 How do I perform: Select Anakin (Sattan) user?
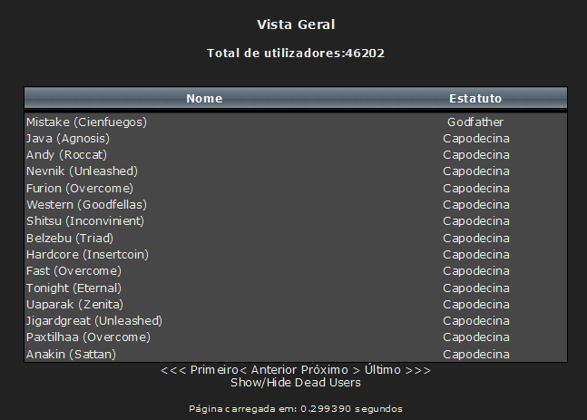tap(71, 354)
